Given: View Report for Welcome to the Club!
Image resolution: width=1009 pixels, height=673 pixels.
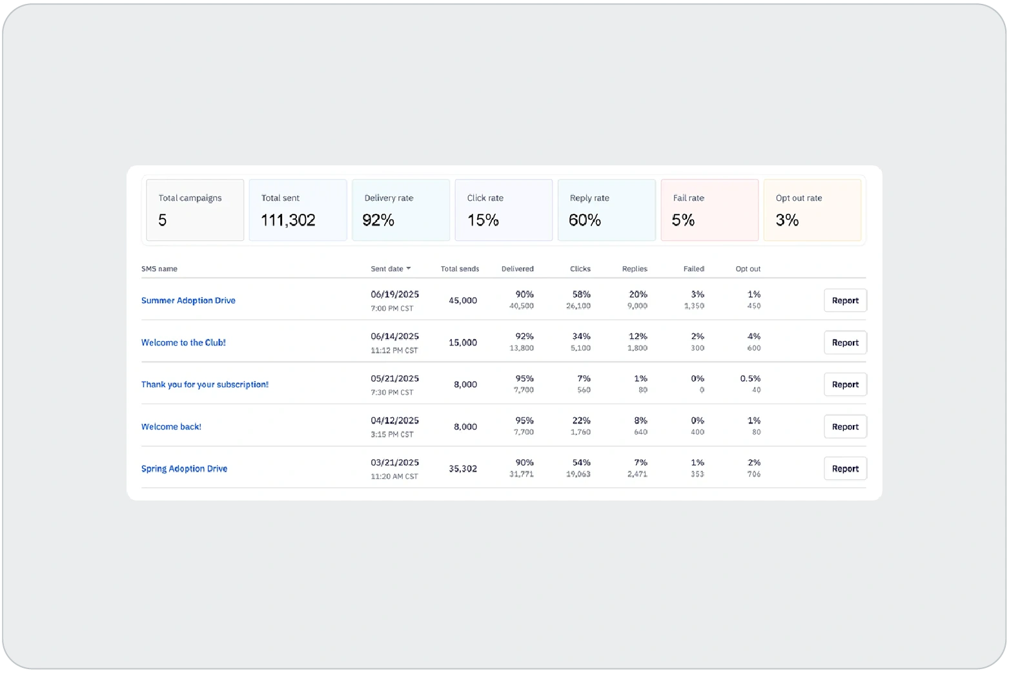Looking at the screenshot, I should coord(844,342).
